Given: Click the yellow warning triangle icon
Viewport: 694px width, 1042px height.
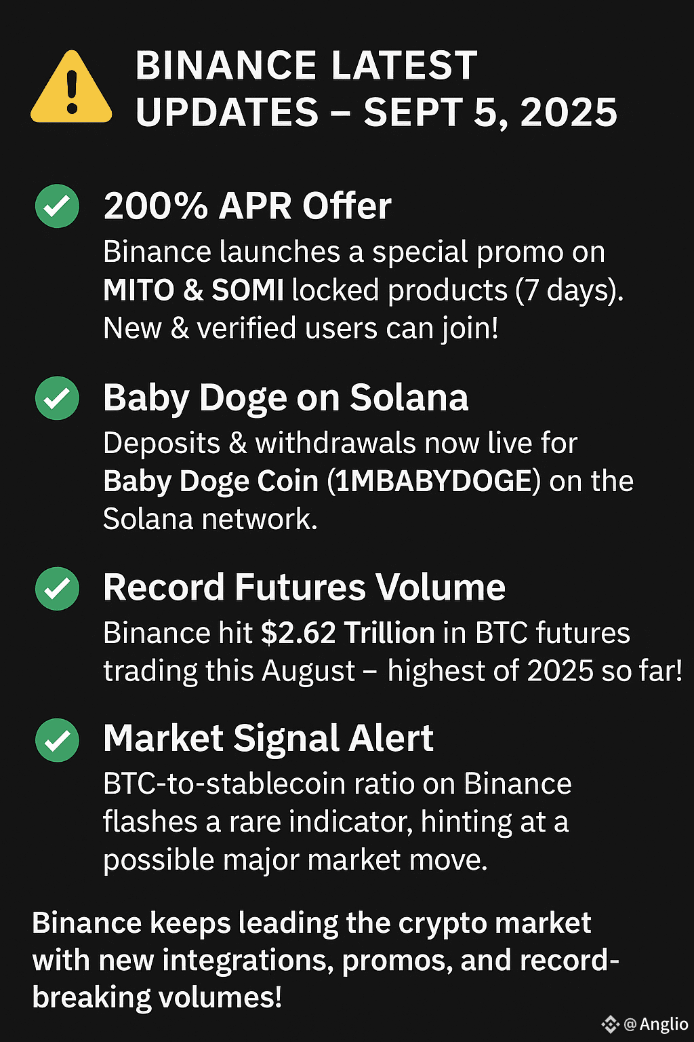Looking at the screenshot, I should [x=71, y=87].
